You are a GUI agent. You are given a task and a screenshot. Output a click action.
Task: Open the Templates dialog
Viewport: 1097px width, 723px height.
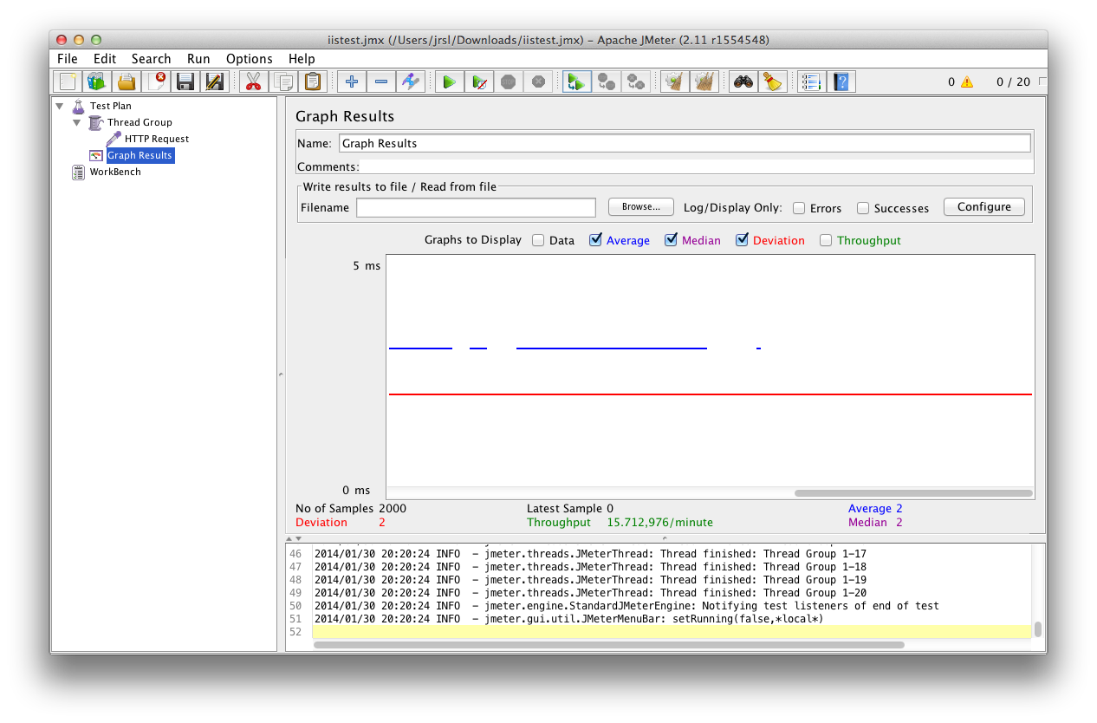[x=96, y=81]
